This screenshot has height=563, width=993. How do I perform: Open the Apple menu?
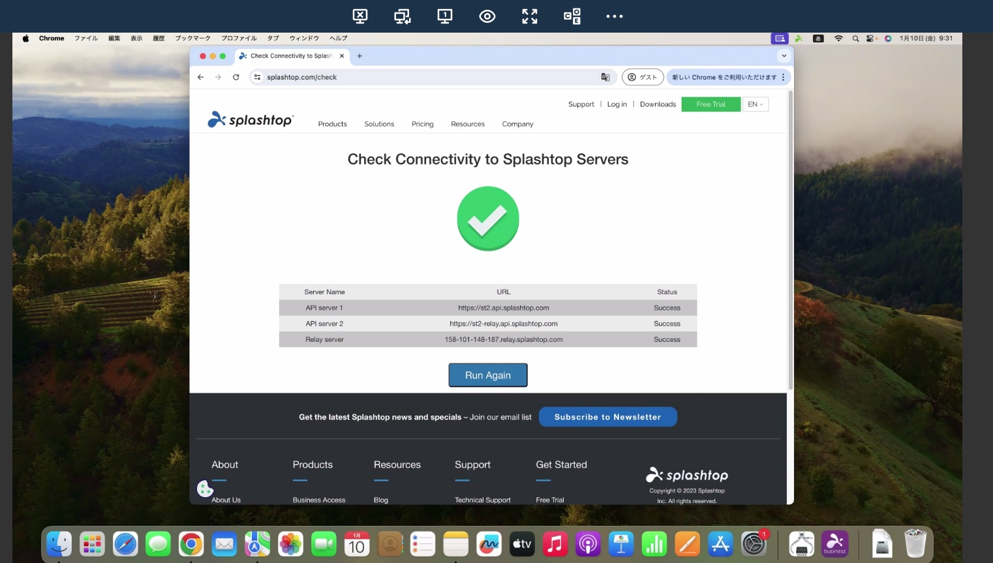(26, 38)
